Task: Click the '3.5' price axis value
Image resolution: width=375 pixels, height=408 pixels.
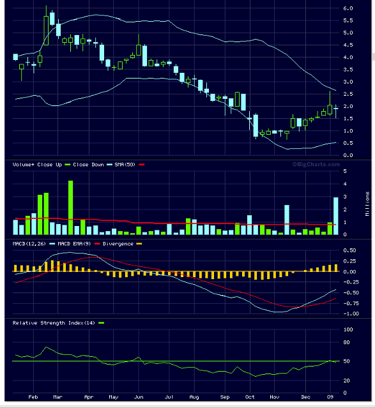Action: [x=348, y=70]
